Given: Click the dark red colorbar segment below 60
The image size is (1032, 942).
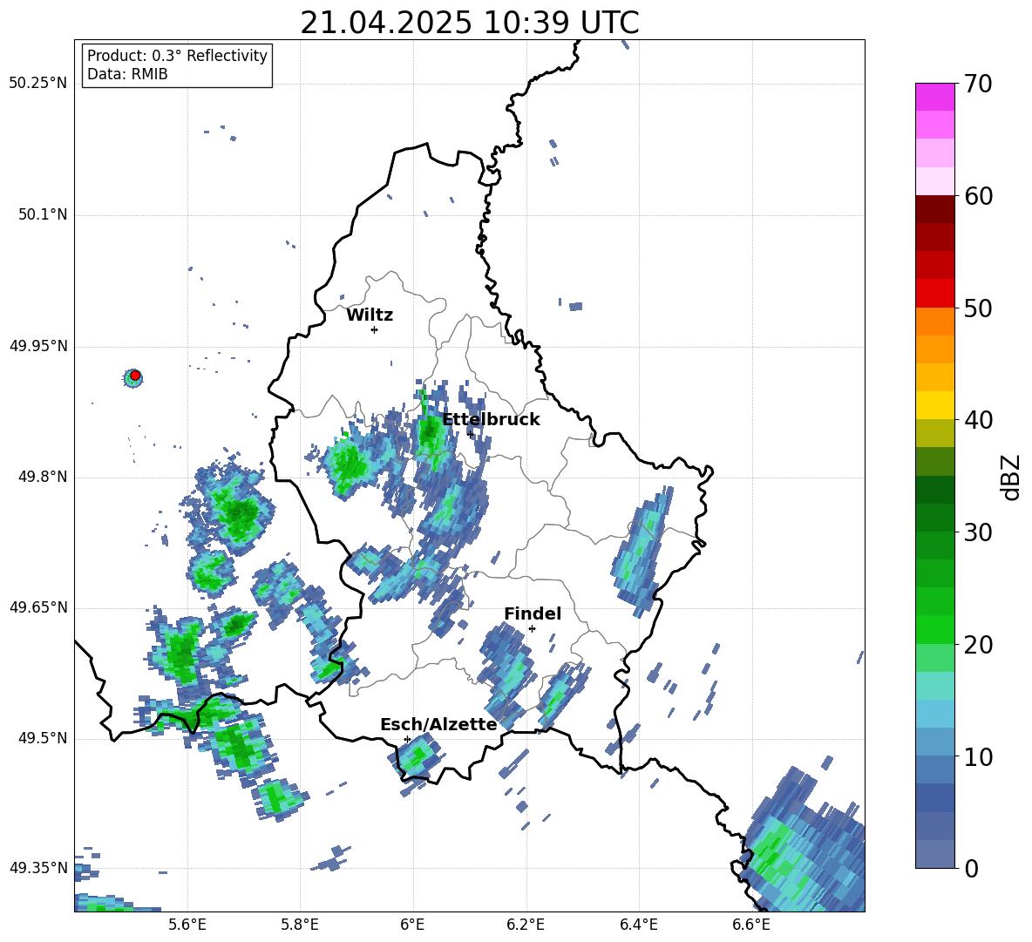Looking at the screenshot, I should [x=934, y=209].
